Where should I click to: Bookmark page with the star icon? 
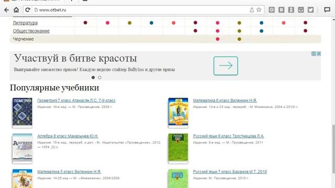click(x=259, y=9)
